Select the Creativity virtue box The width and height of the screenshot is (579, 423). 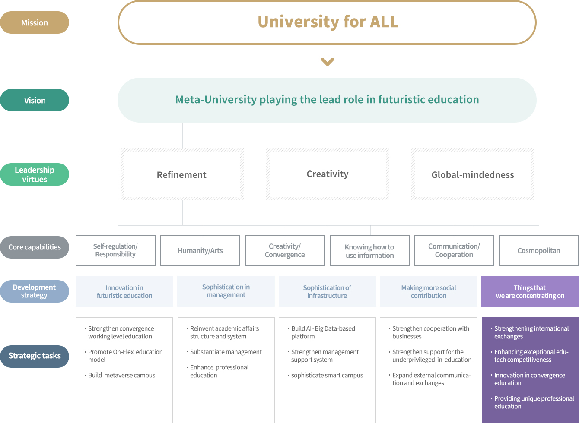(x=328, y=174)
